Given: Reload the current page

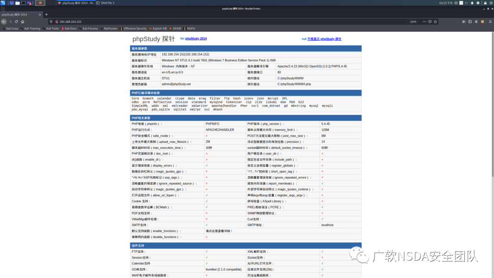Looking at the screenshot, I should 16,22.
